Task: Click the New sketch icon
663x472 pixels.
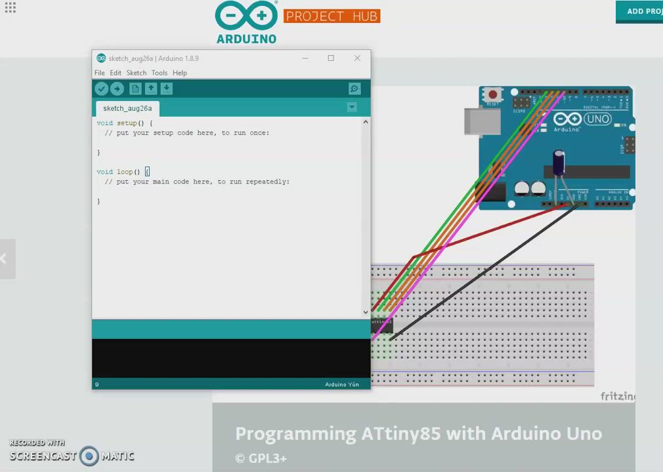Action: pos(135,89)
